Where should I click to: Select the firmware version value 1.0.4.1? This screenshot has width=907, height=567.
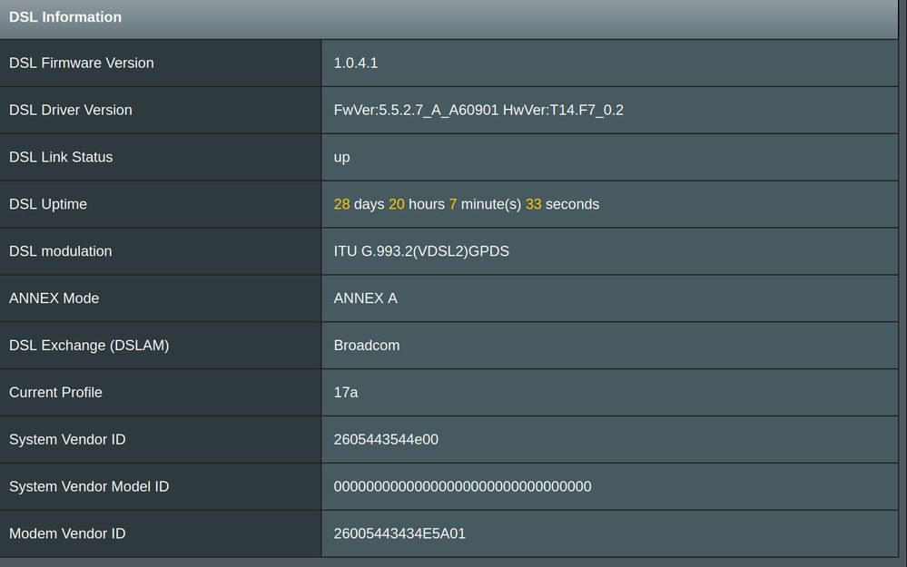click(x=355, y=63)
